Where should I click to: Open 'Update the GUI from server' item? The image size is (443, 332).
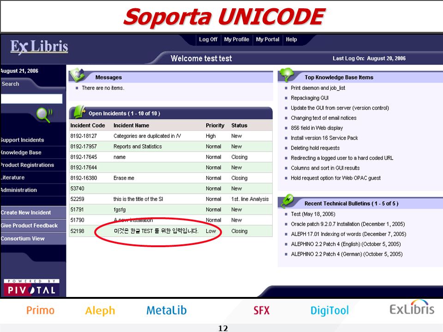click(340, 108)
